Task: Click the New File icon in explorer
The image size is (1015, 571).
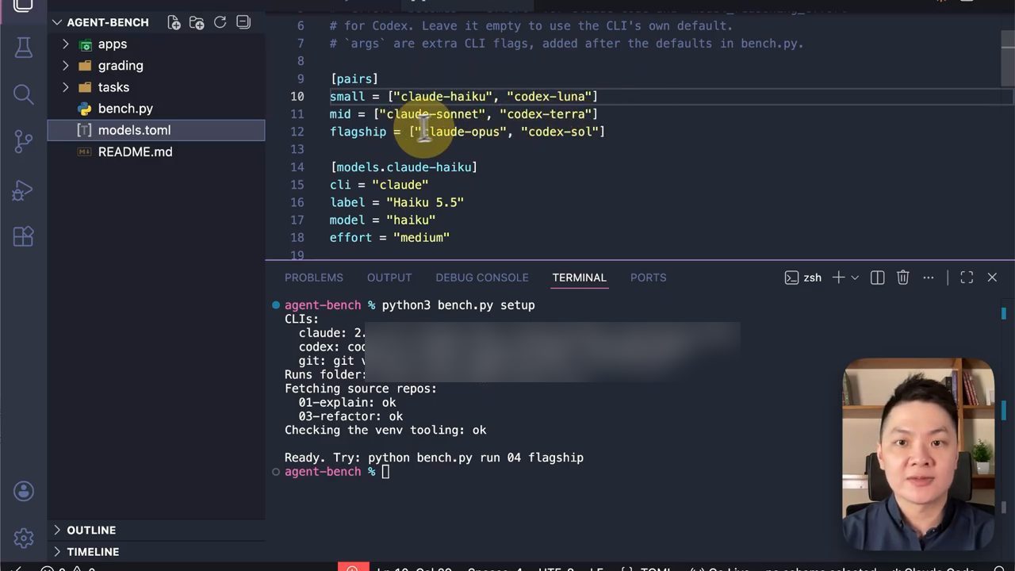Action: click(x=174, y=22)
